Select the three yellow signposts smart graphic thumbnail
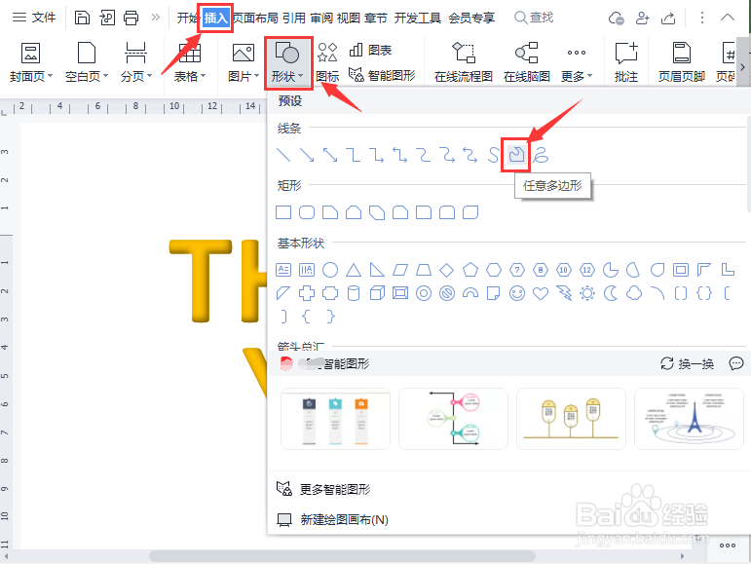Image resolution: width=751 pixels, height=564 pixels. [571, 419]
